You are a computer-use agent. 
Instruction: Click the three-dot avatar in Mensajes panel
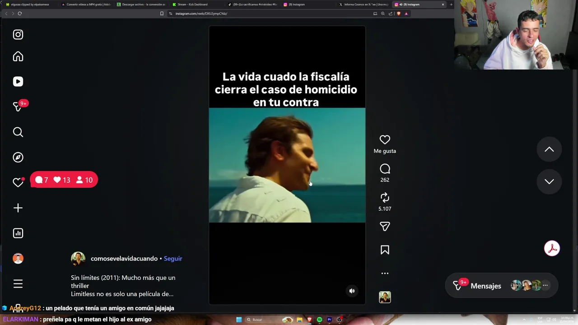(545, 285)
